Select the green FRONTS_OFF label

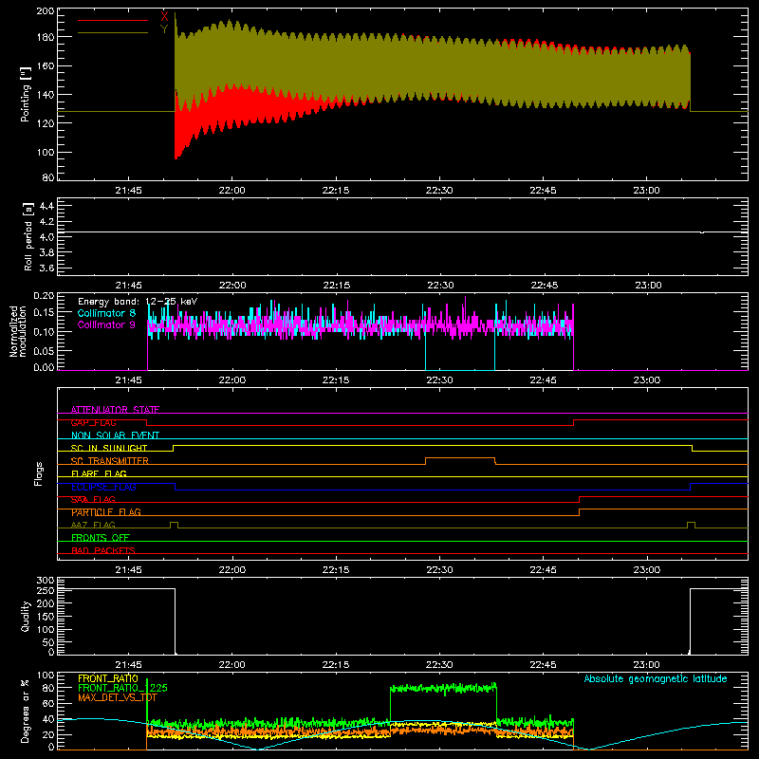[101, 538]
